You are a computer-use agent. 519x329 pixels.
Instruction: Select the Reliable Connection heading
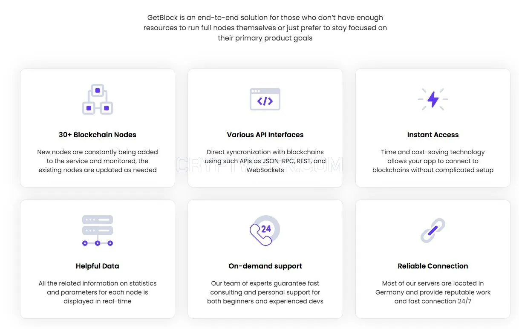tap(433, 266)
